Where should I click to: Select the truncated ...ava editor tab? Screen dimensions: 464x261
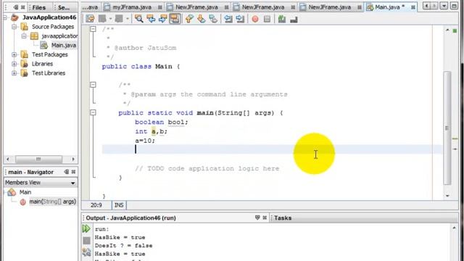[x=91, y=7]
